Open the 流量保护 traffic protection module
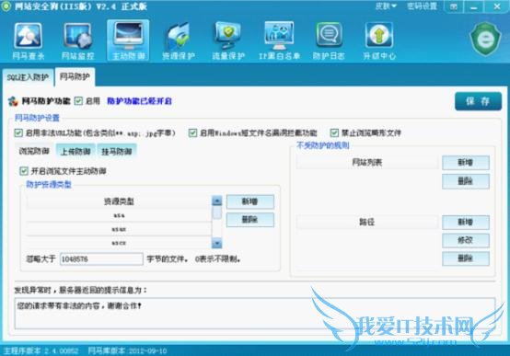510x356 pixels. pyautogui.click(x=228, y=40)
